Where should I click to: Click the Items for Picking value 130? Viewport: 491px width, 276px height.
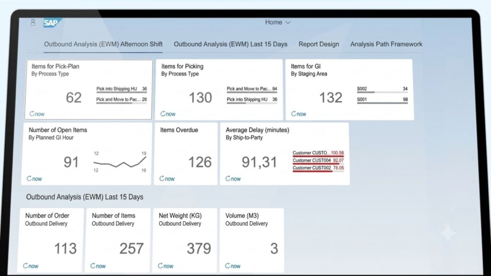[200, 97]
